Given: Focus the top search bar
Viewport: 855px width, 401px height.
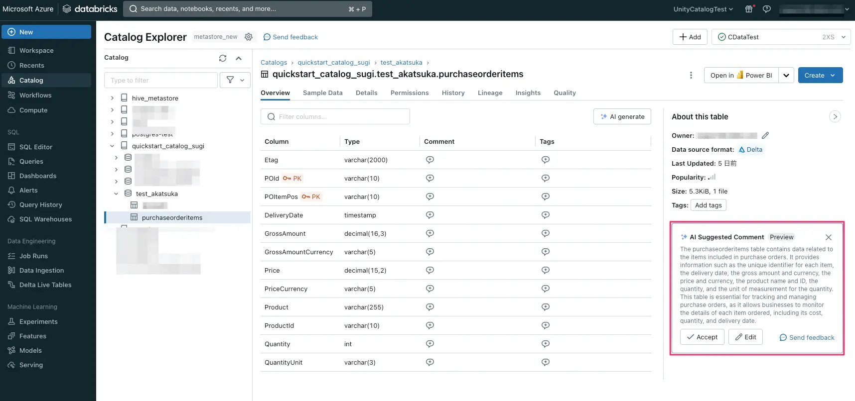Looking at the screenshot, I should [248, 9].
